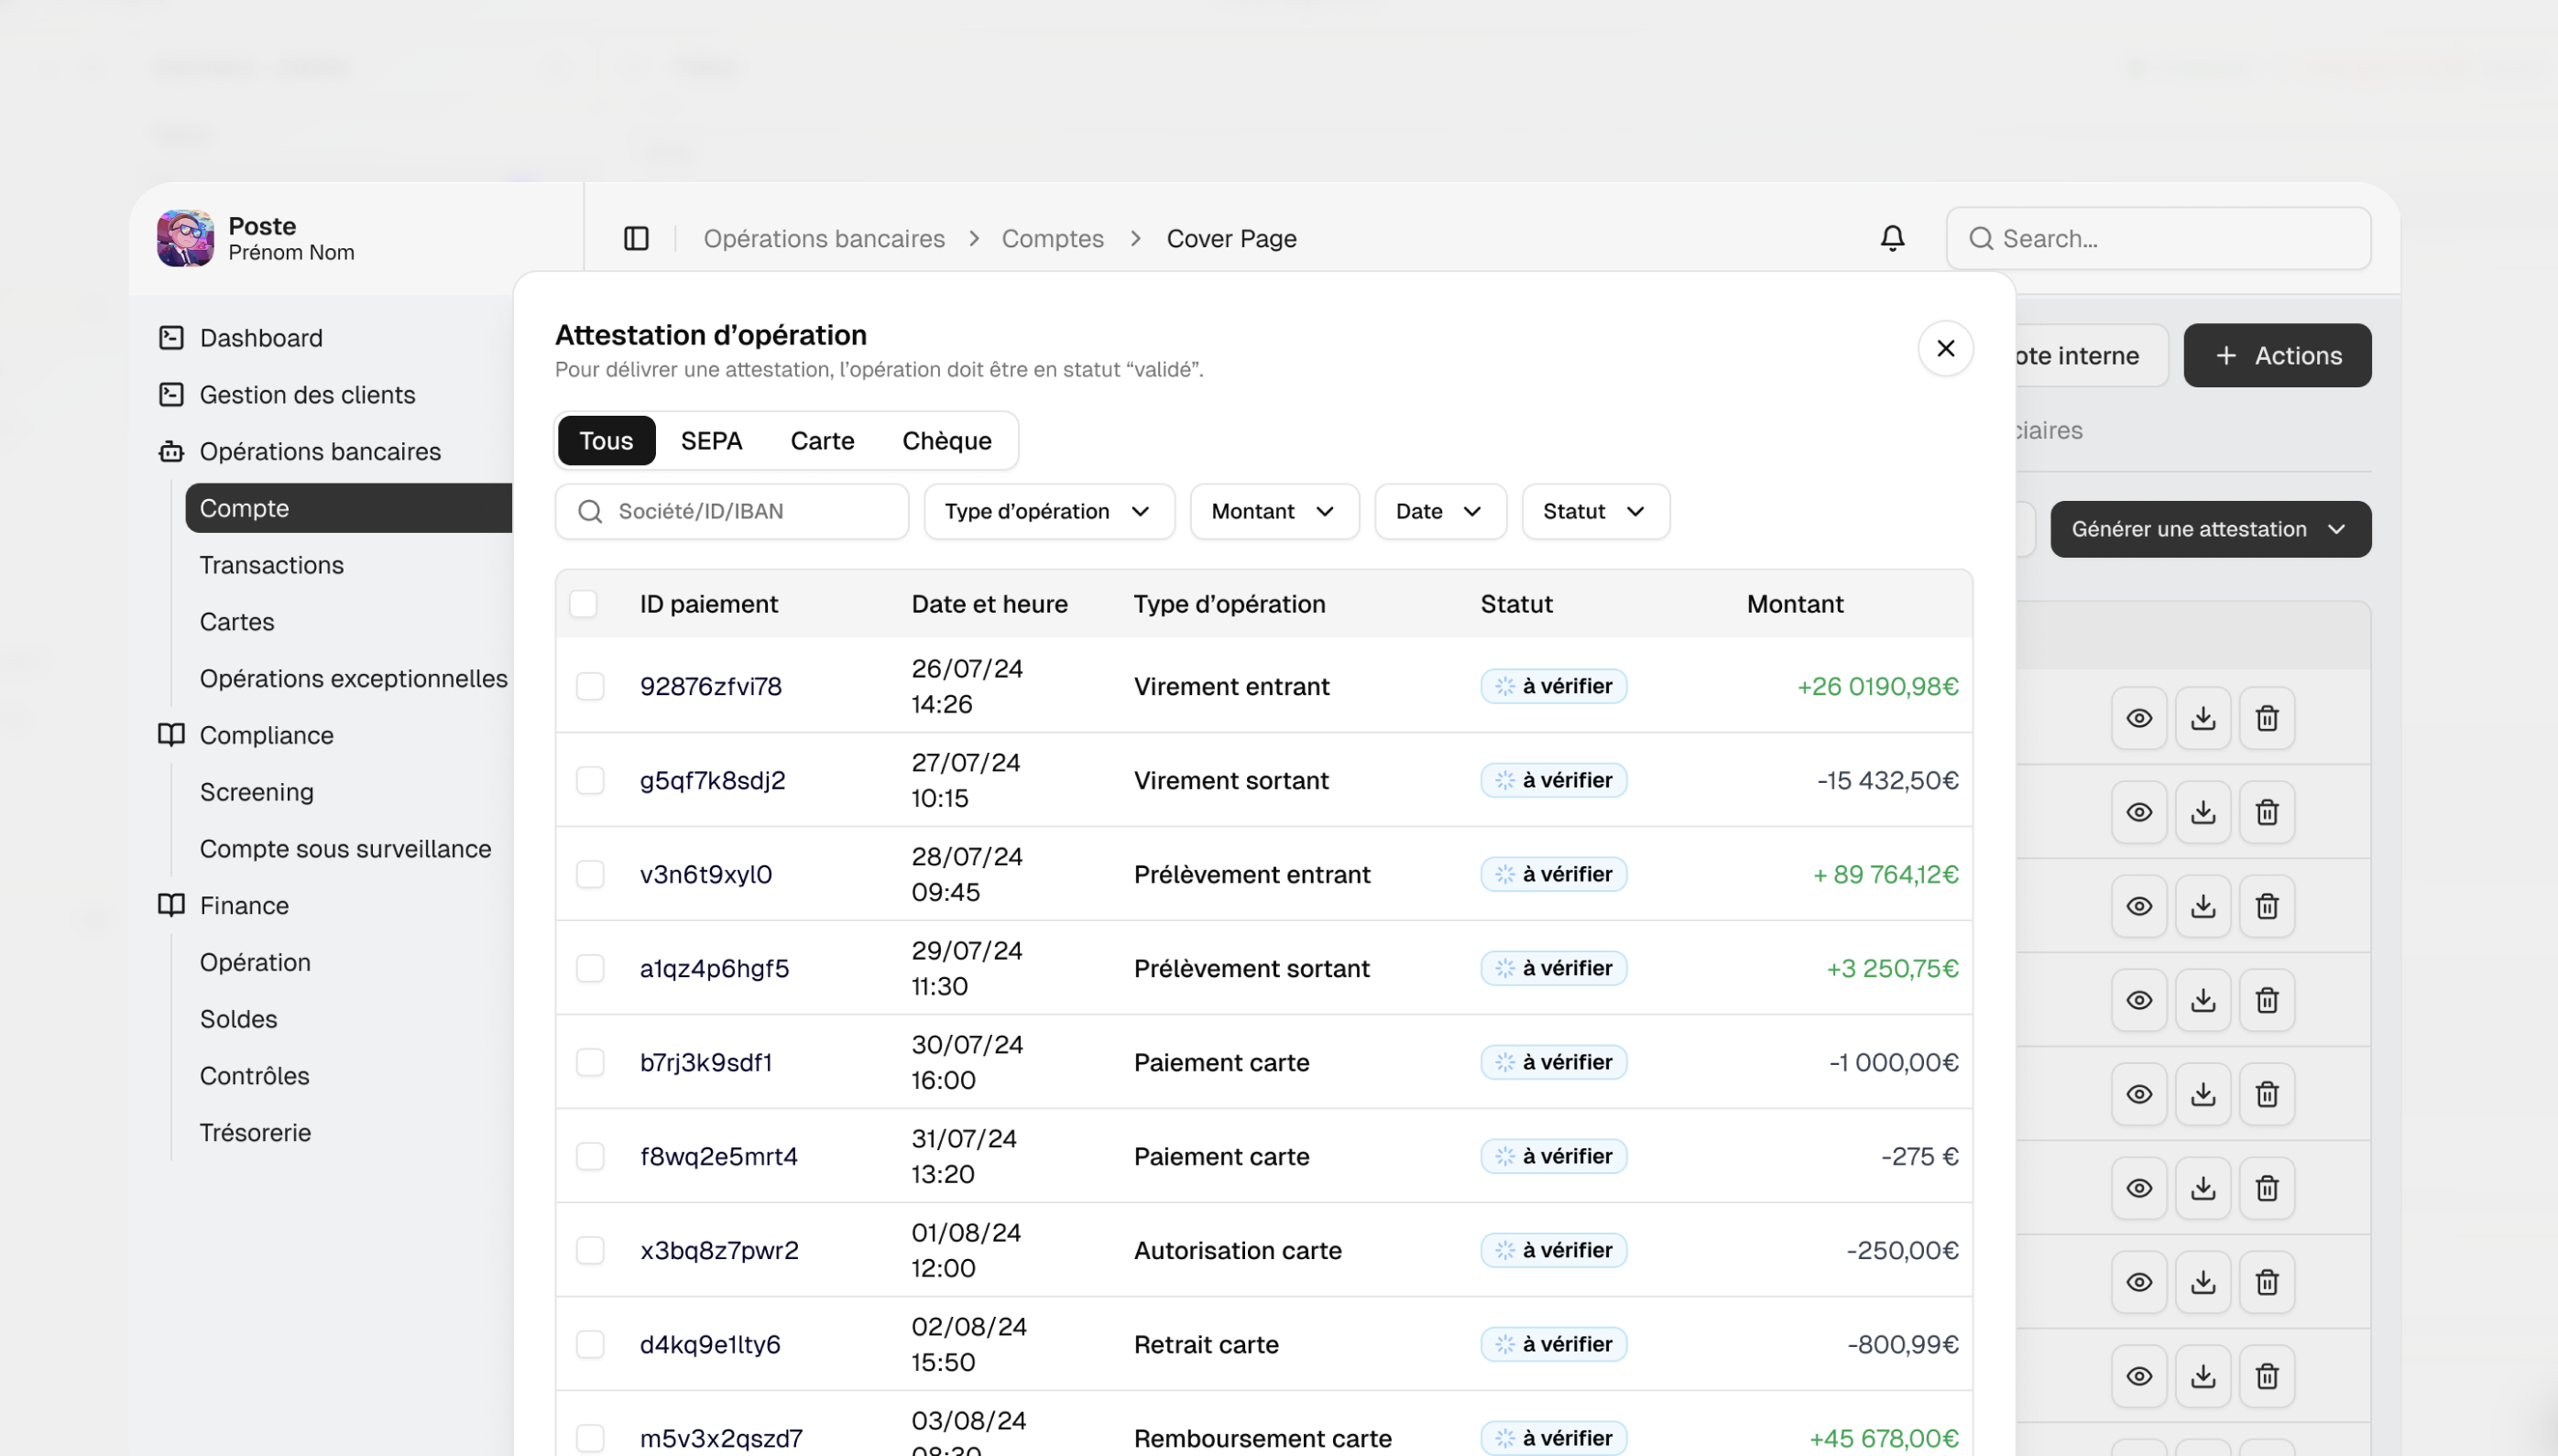The image size is (2558, 1456).
Task: Open Transactions in the sidebar
Action: (x=271, y=565)
